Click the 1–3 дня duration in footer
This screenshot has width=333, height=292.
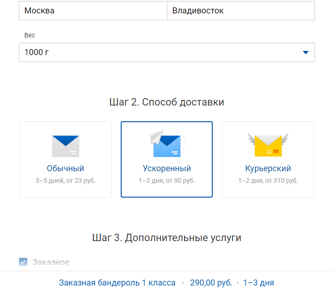click(259, 283)
